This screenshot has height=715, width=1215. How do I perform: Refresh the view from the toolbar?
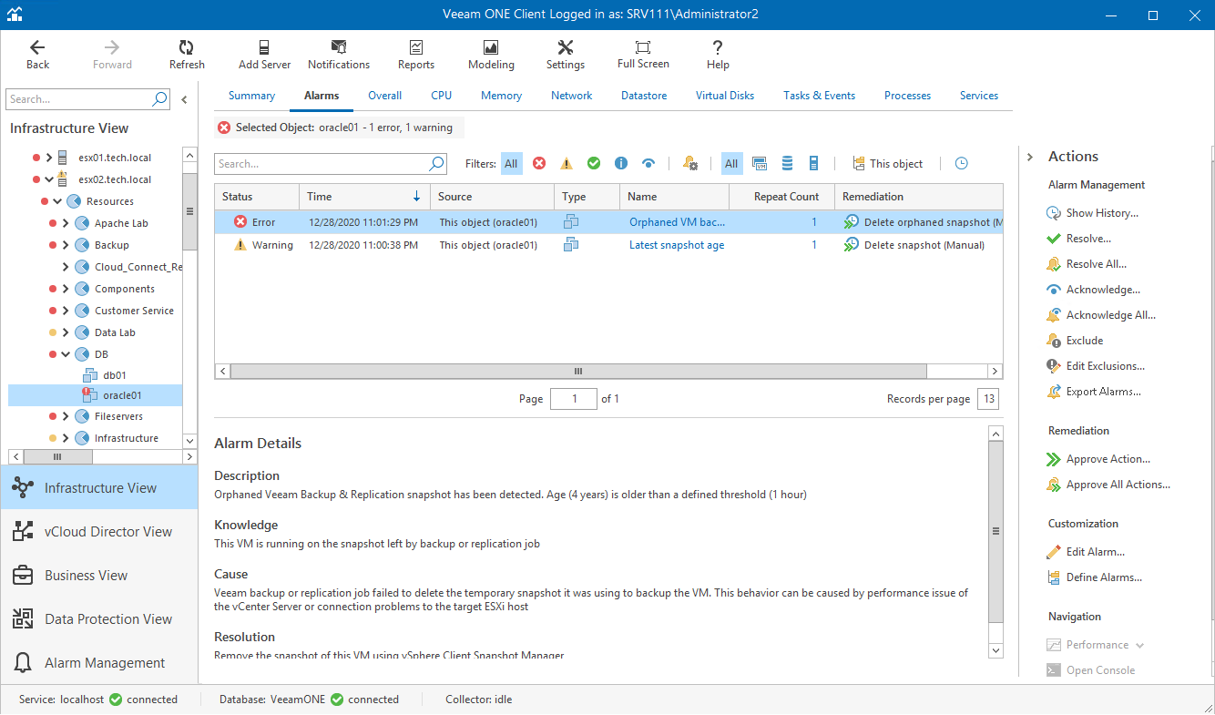click(x=187, y=55)
